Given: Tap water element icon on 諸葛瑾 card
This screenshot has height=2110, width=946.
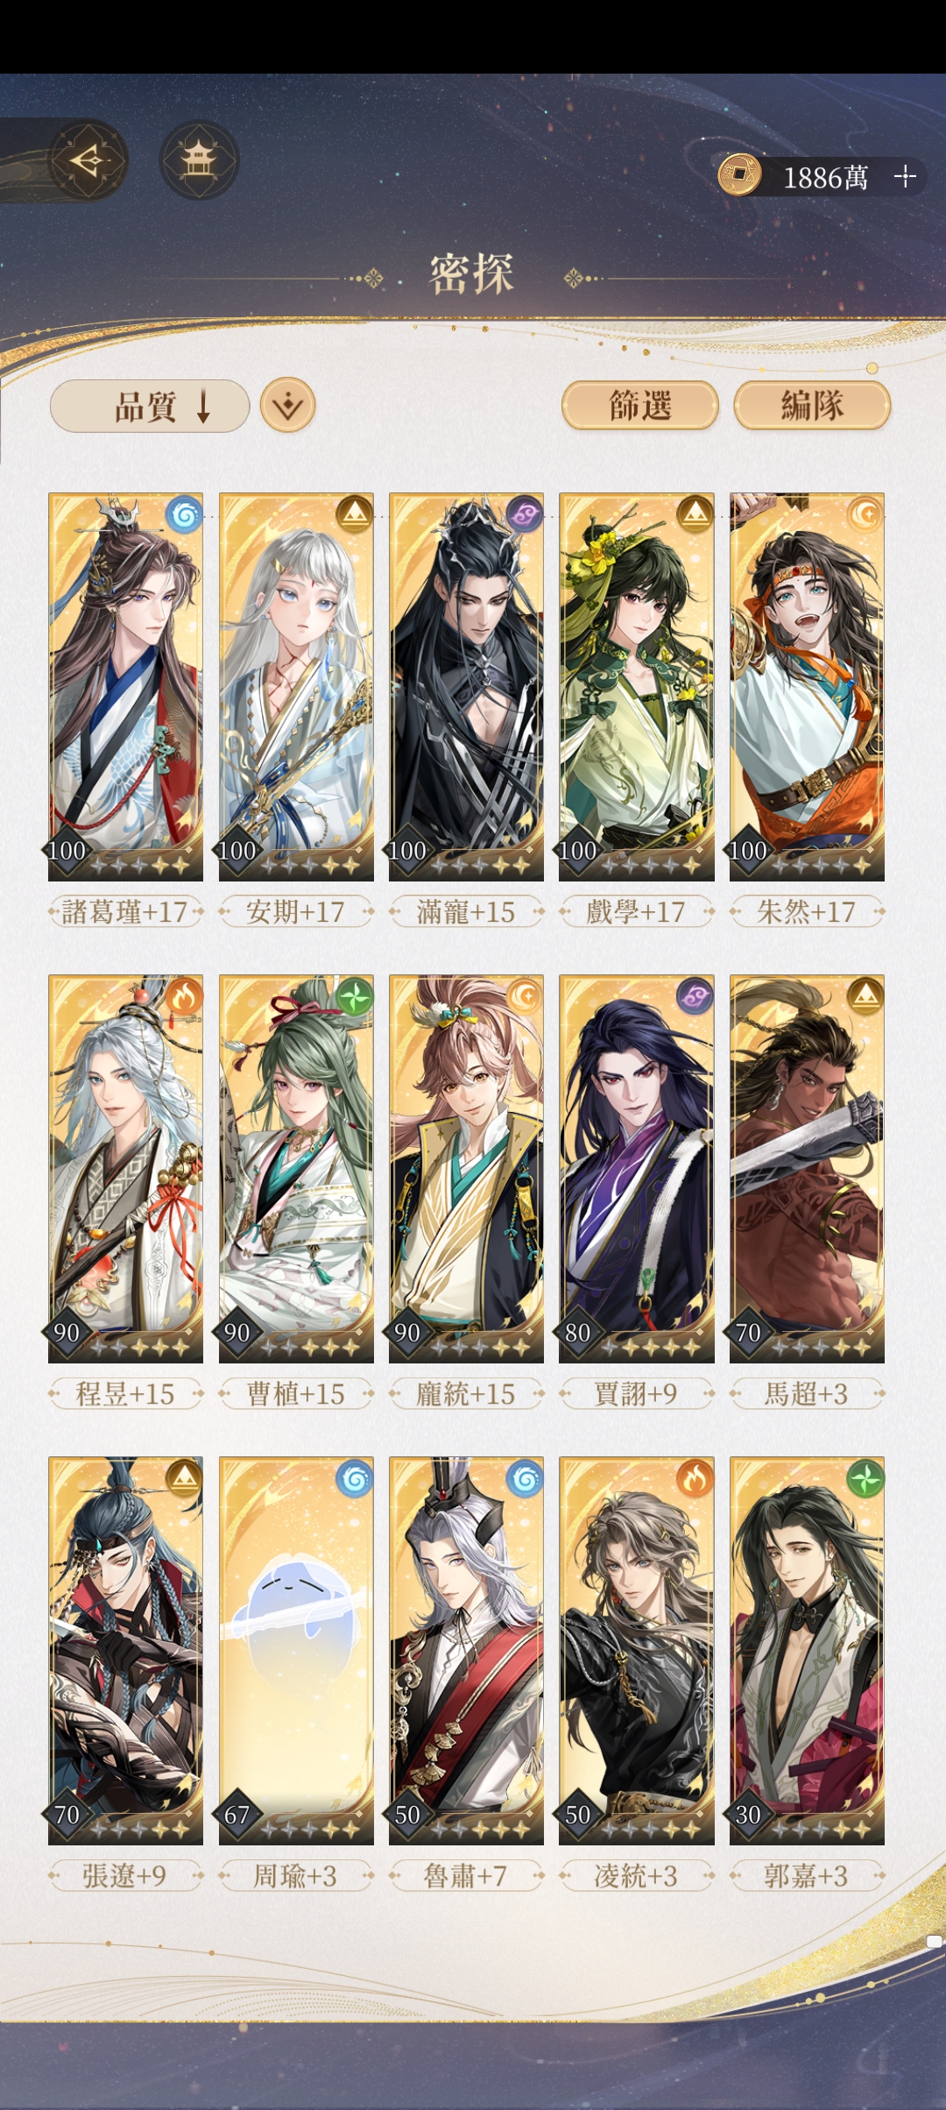Looking at the screenshot, I should tap(184, 515).
